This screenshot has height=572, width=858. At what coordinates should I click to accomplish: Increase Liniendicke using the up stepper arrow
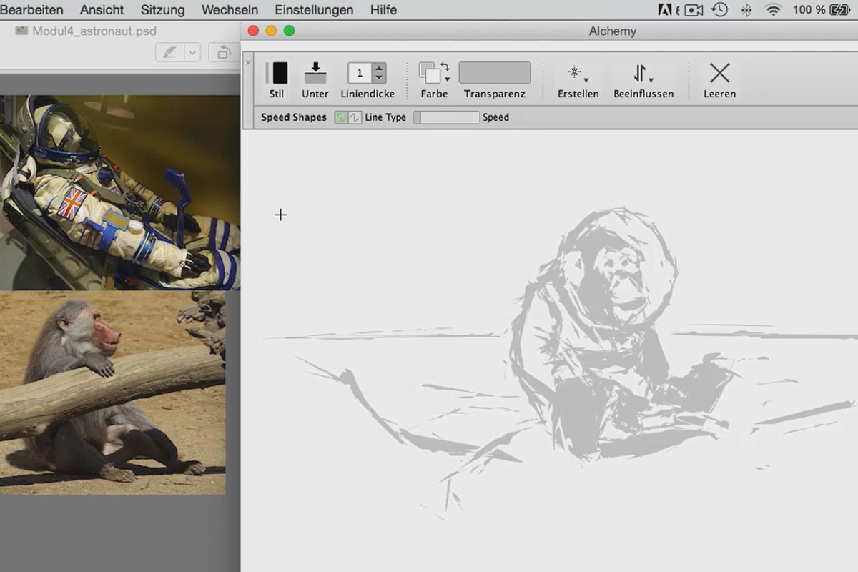click(379, 67)
